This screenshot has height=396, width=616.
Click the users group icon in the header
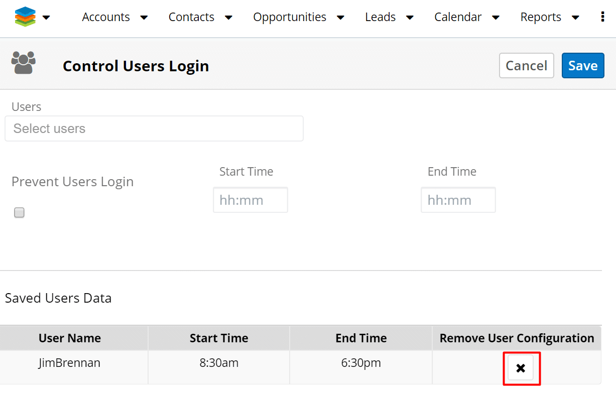click(23, 63)
